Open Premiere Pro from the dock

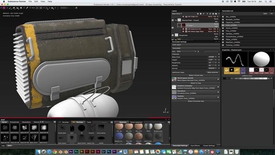coord(115,152)
